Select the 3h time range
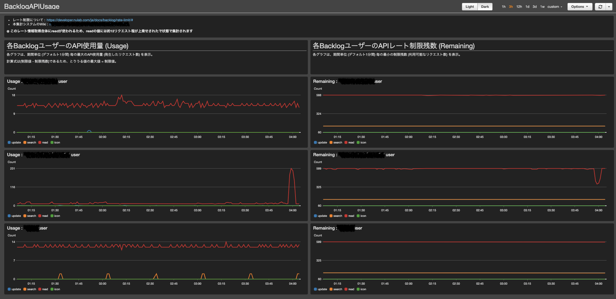This screenshot has height=299, width=616. 511,7
